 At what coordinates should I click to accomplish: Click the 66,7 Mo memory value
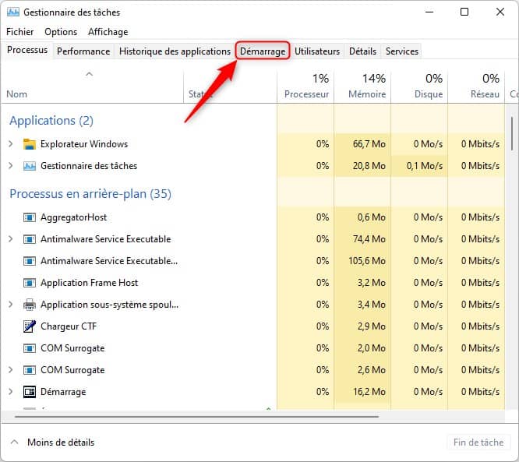pyautogui.click(x=369, y=144)
